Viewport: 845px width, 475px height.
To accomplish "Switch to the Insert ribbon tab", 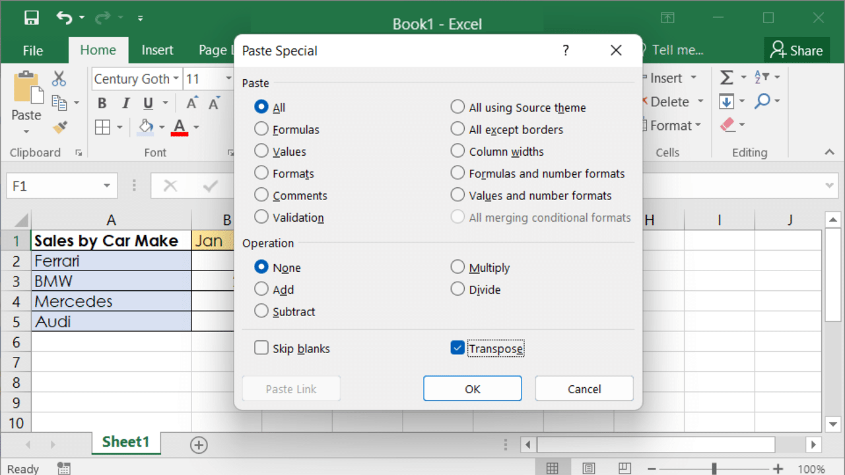I will [x=157, y=50].
